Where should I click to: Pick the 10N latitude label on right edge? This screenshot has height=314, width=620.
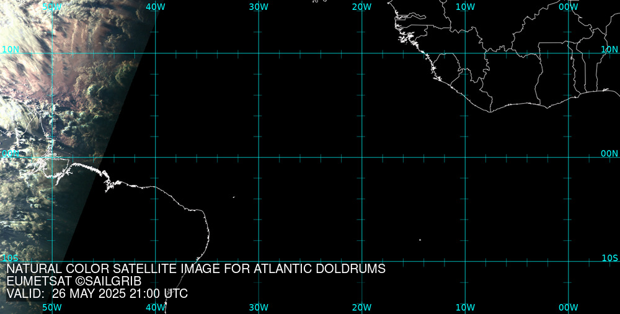[x=609, y=50]
